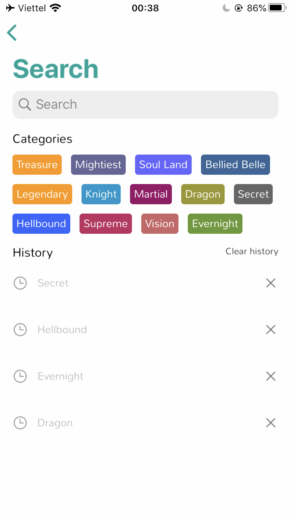Screen dimensions: 291x518
Task: Remove Evernight from search history
Action: click(x=271, y=376)
